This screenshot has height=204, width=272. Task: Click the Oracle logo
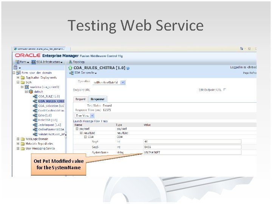(28, 56)
